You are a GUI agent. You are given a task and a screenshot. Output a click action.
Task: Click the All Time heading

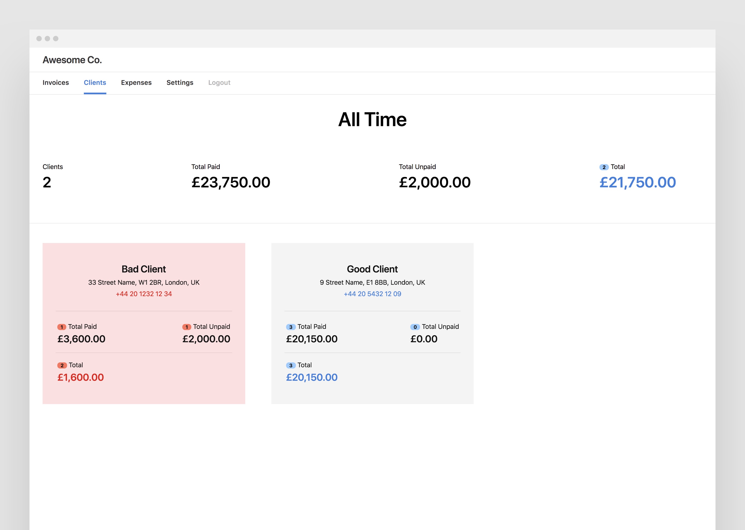click(372, 120)
